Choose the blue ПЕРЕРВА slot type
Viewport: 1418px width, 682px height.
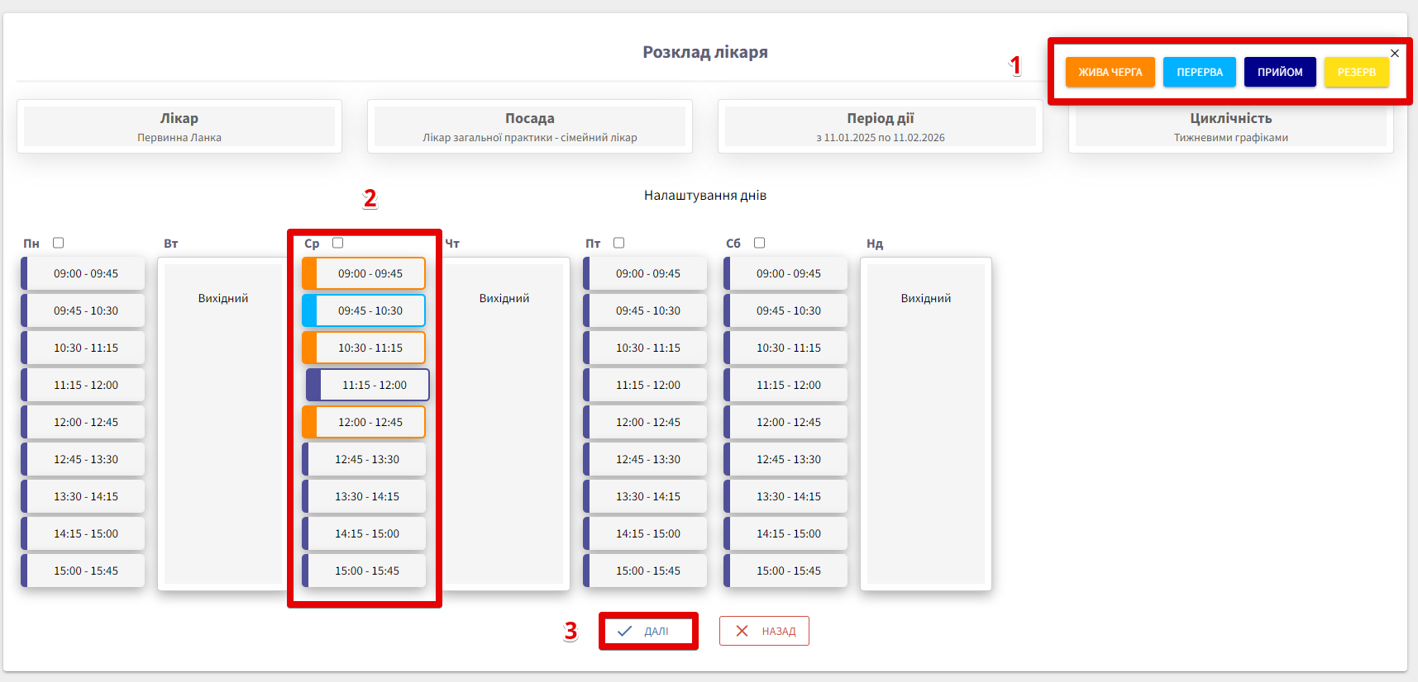point(1199,73)
